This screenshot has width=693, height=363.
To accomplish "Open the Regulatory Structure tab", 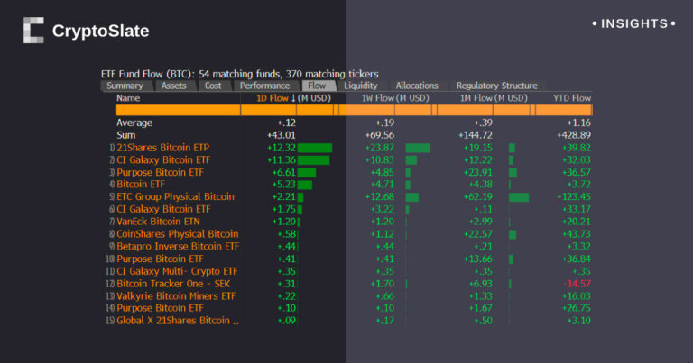I will click(496, 86).
